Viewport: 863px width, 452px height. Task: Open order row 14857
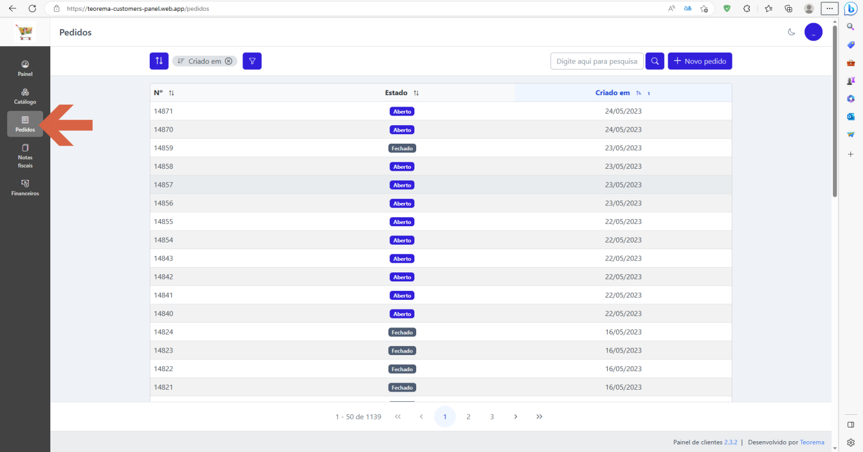[441, 185]
